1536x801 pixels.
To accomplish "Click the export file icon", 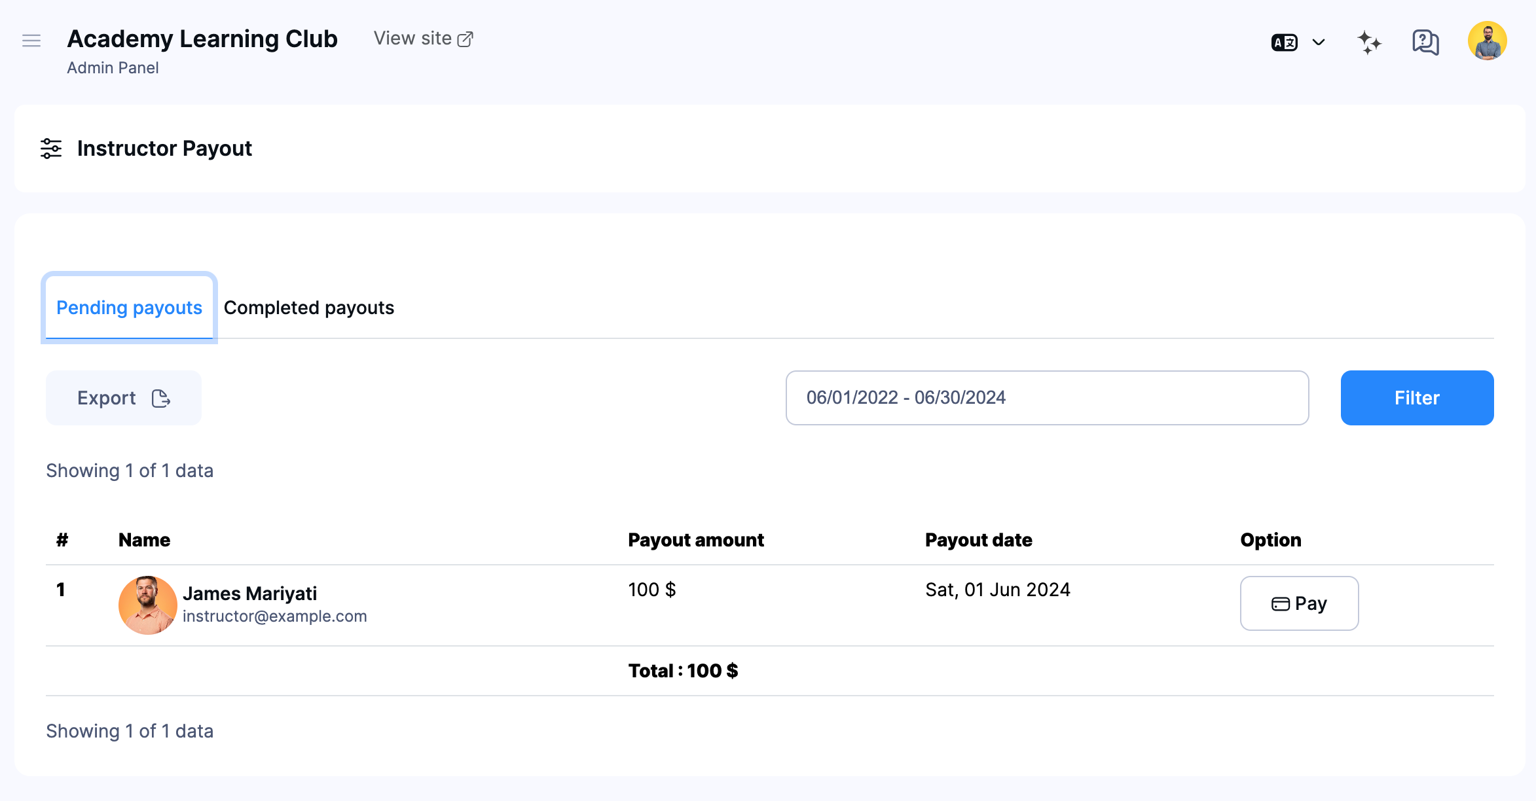I will click(x=161, y=399).
